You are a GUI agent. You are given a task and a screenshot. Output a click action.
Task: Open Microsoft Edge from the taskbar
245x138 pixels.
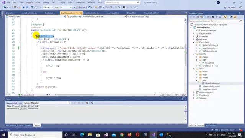82,135
